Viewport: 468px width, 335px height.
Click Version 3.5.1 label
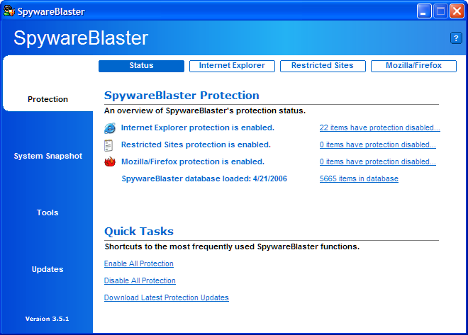pyautogui.click(x=48, y=319)
